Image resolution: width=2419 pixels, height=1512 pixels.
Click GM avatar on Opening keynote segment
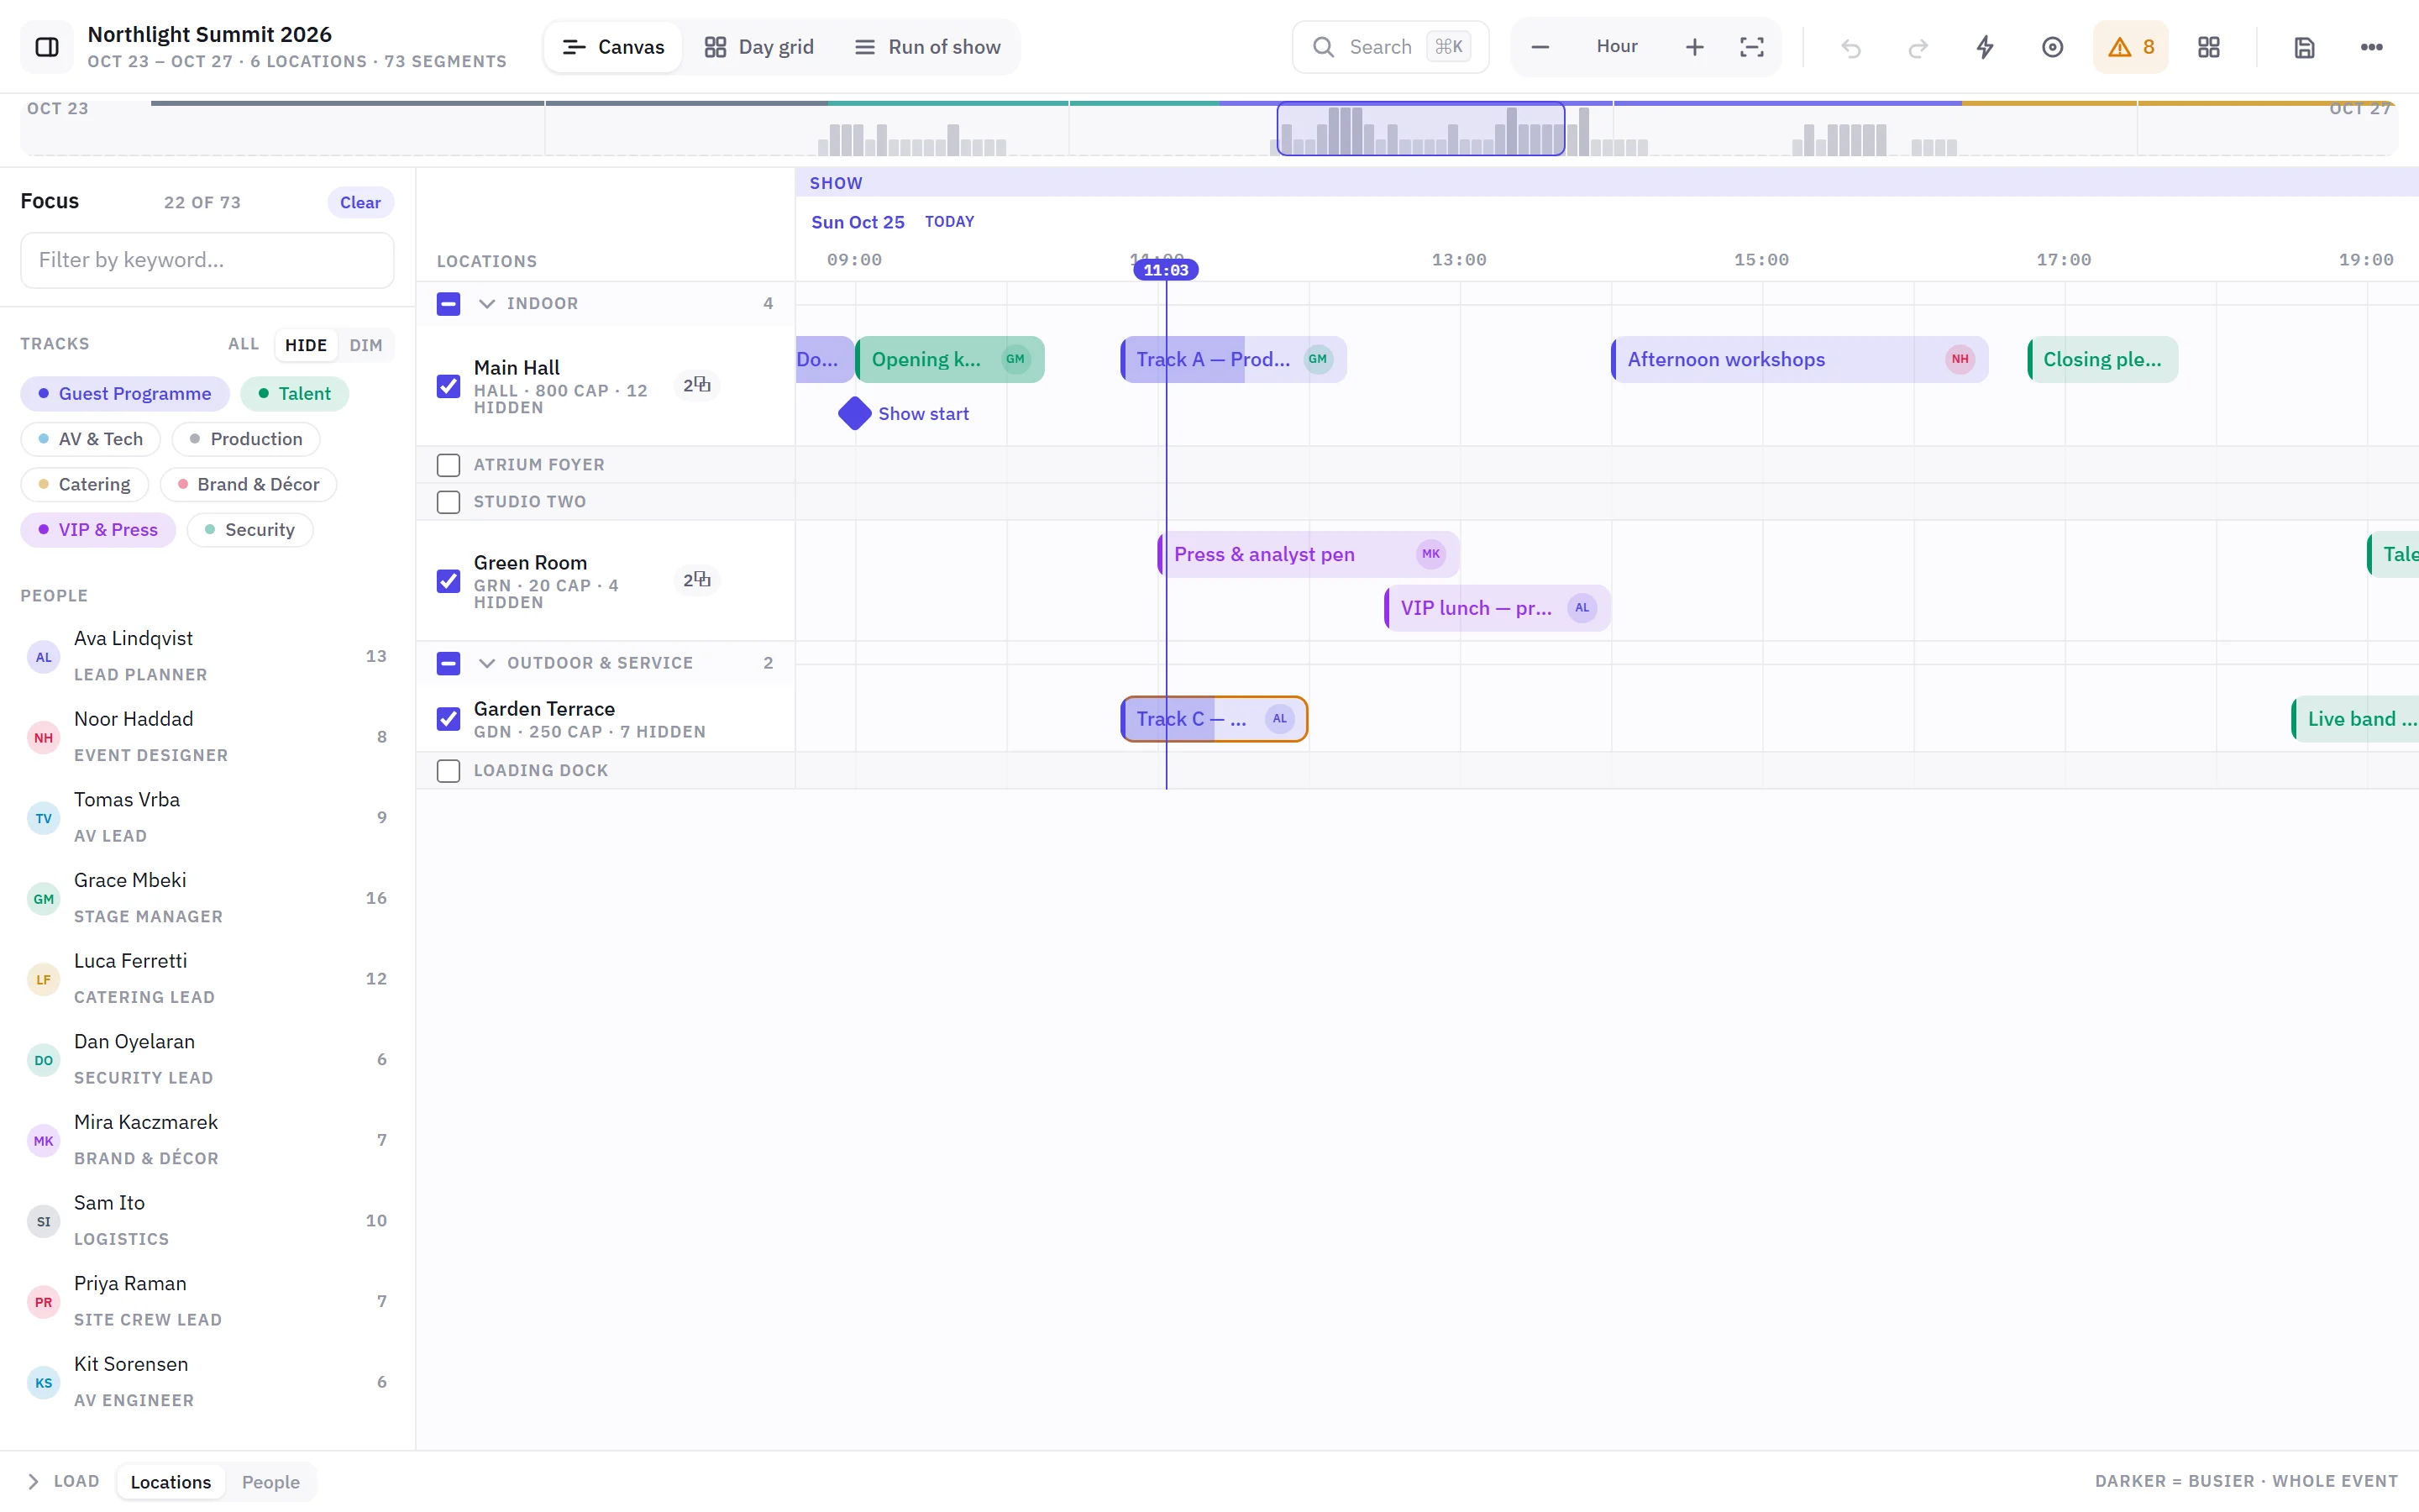click(1015, 359)
